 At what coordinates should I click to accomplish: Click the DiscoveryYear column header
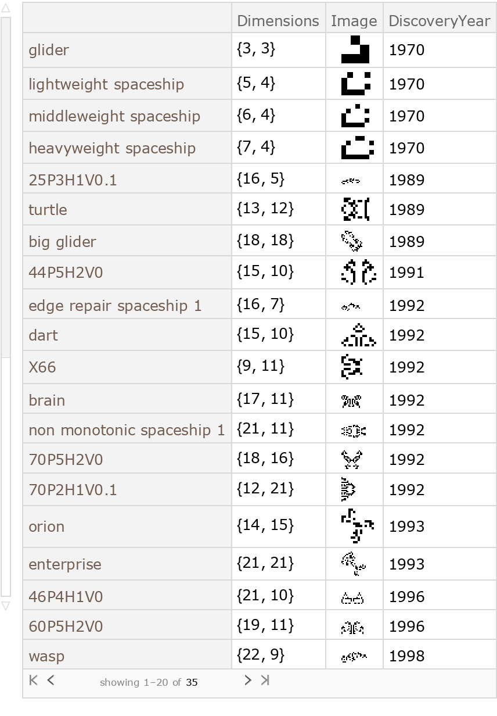(439, 21)
